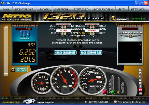The width and height of the screenshot is (149, 105).
Task: Click the green gas pedal knob
Action: [113, 92]
